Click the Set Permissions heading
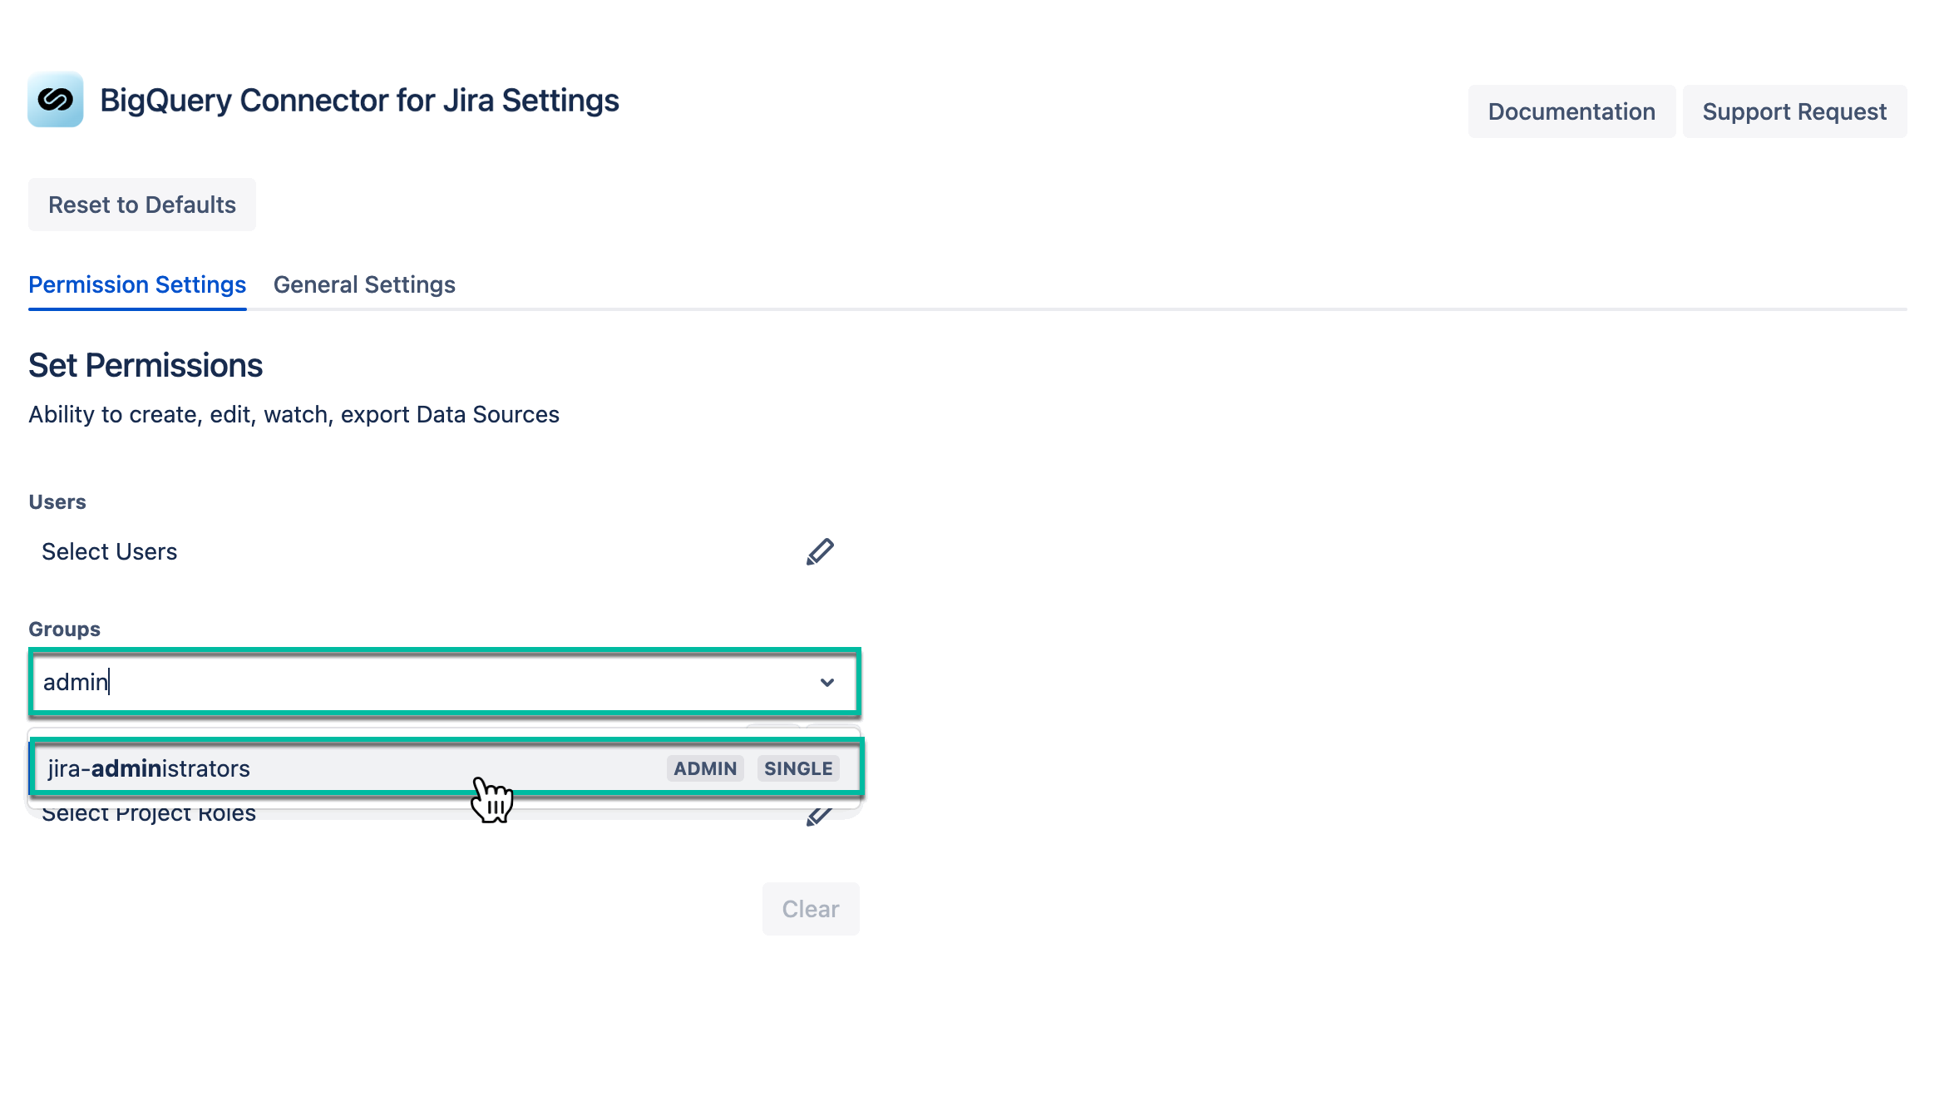This screenshot has height=1106, width=1939. coord(146,366)
